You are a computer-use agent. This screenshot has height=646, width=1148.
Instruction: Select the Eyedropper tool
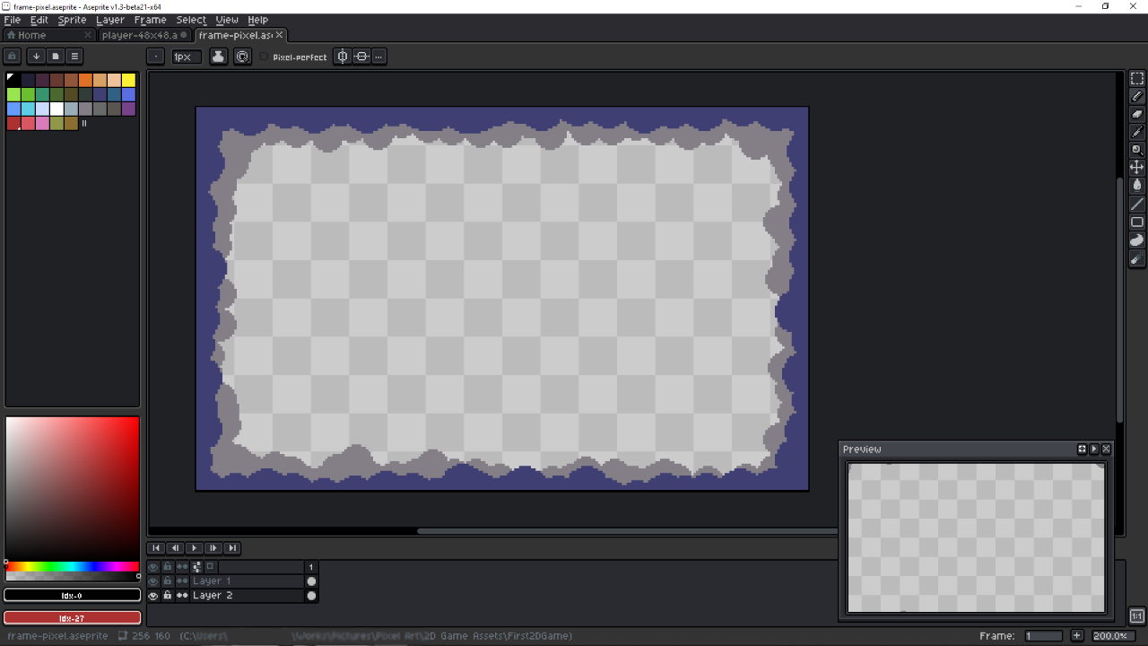click(1136, 132)
